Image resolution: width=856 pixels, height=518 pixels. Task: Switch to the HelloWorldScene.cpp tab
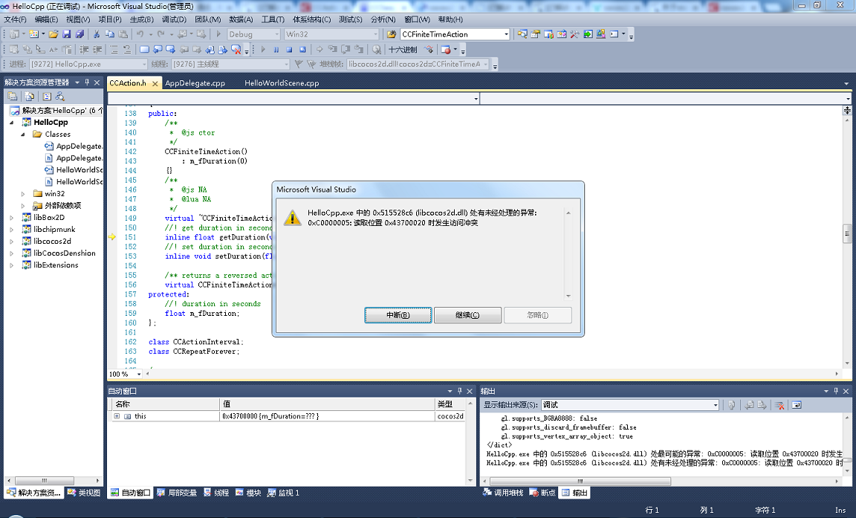[282, 83]
